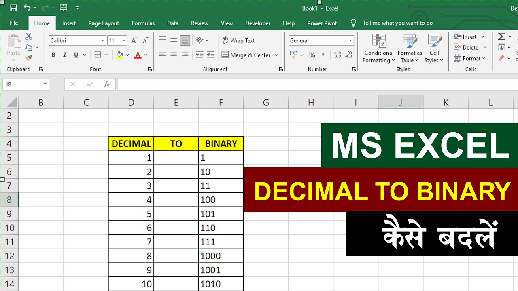
Task: Select the Format Painter brush
Action: (28, 58)
